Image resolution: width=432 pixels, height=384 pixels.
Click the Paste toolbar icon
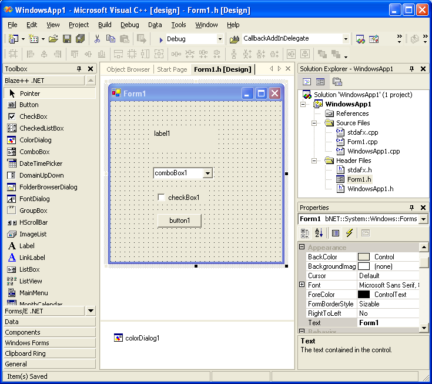click(x=124, y=39)
